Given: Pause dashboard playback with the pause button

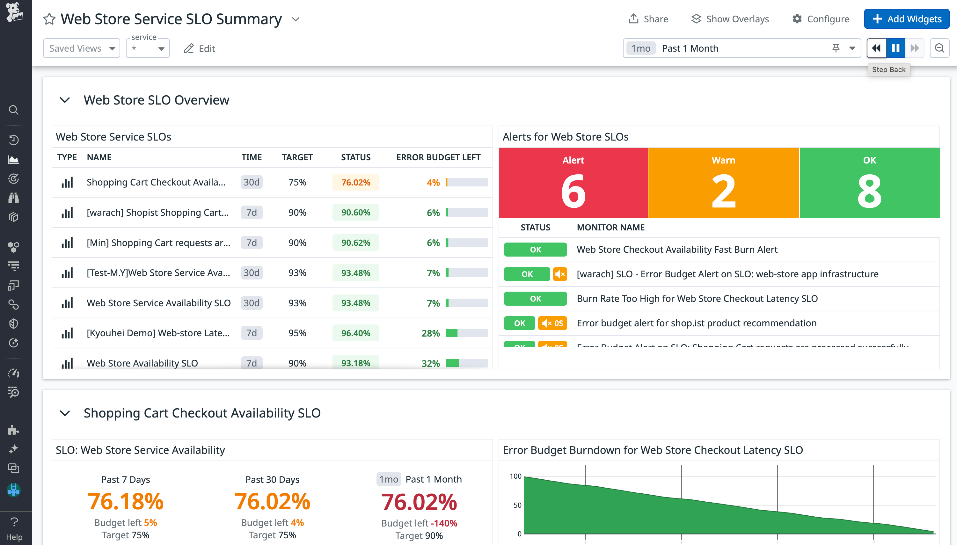Looking at the screenshot, I should click(895, 48).
